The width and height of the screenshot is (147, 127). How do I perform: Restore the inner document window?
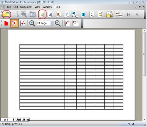(140, 7)
